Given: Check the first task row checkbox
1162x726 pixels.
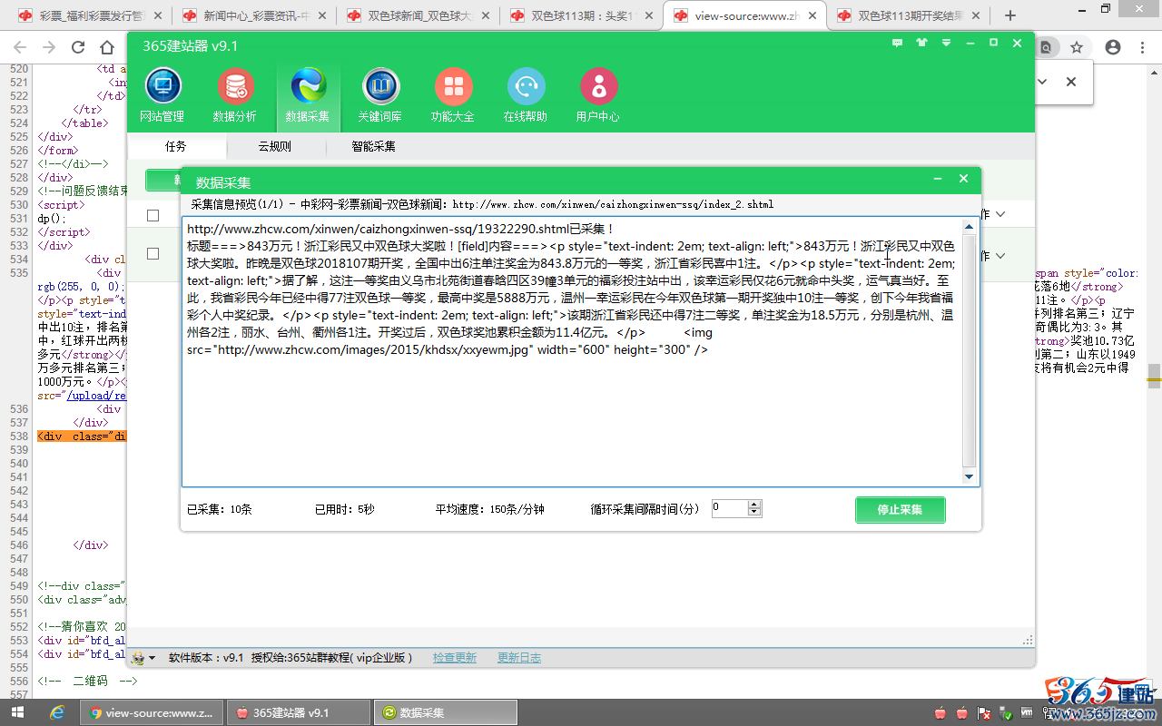Looking at the screenshot, I should [x=153, y=215].
